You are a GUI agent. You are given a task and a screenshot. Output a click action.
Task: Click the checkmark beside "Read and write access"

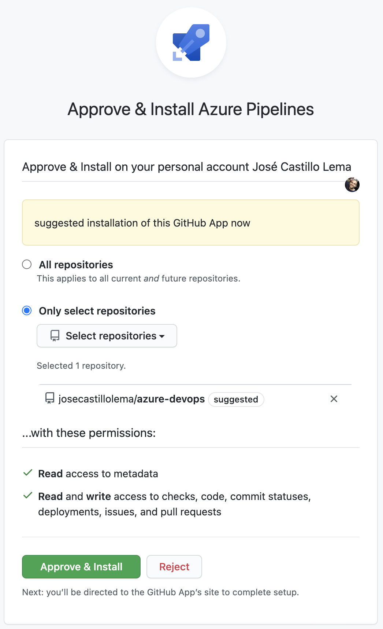pyautogui.click(x=28, y=496)
